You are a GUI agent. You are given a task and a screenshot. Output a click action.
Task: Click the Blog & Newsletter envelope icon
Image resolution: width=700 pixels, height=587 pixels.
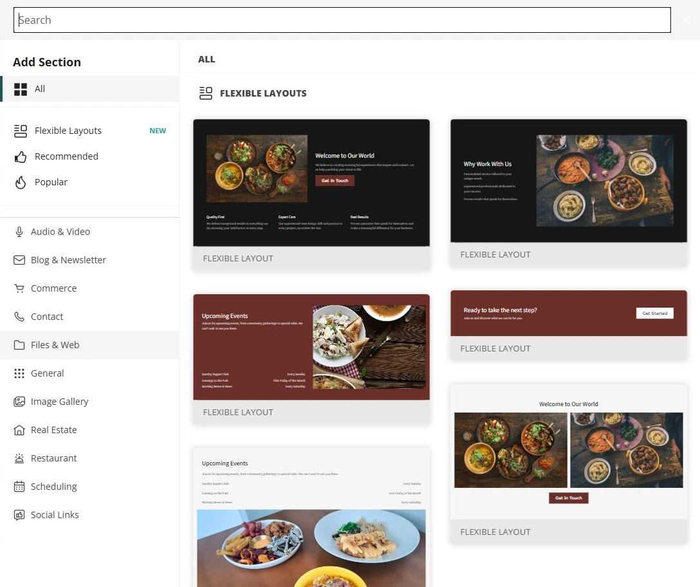(19, 260)
